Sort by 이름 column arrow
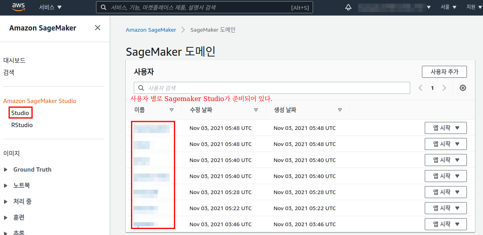This screenshot has height=235, width=483. 172,110
